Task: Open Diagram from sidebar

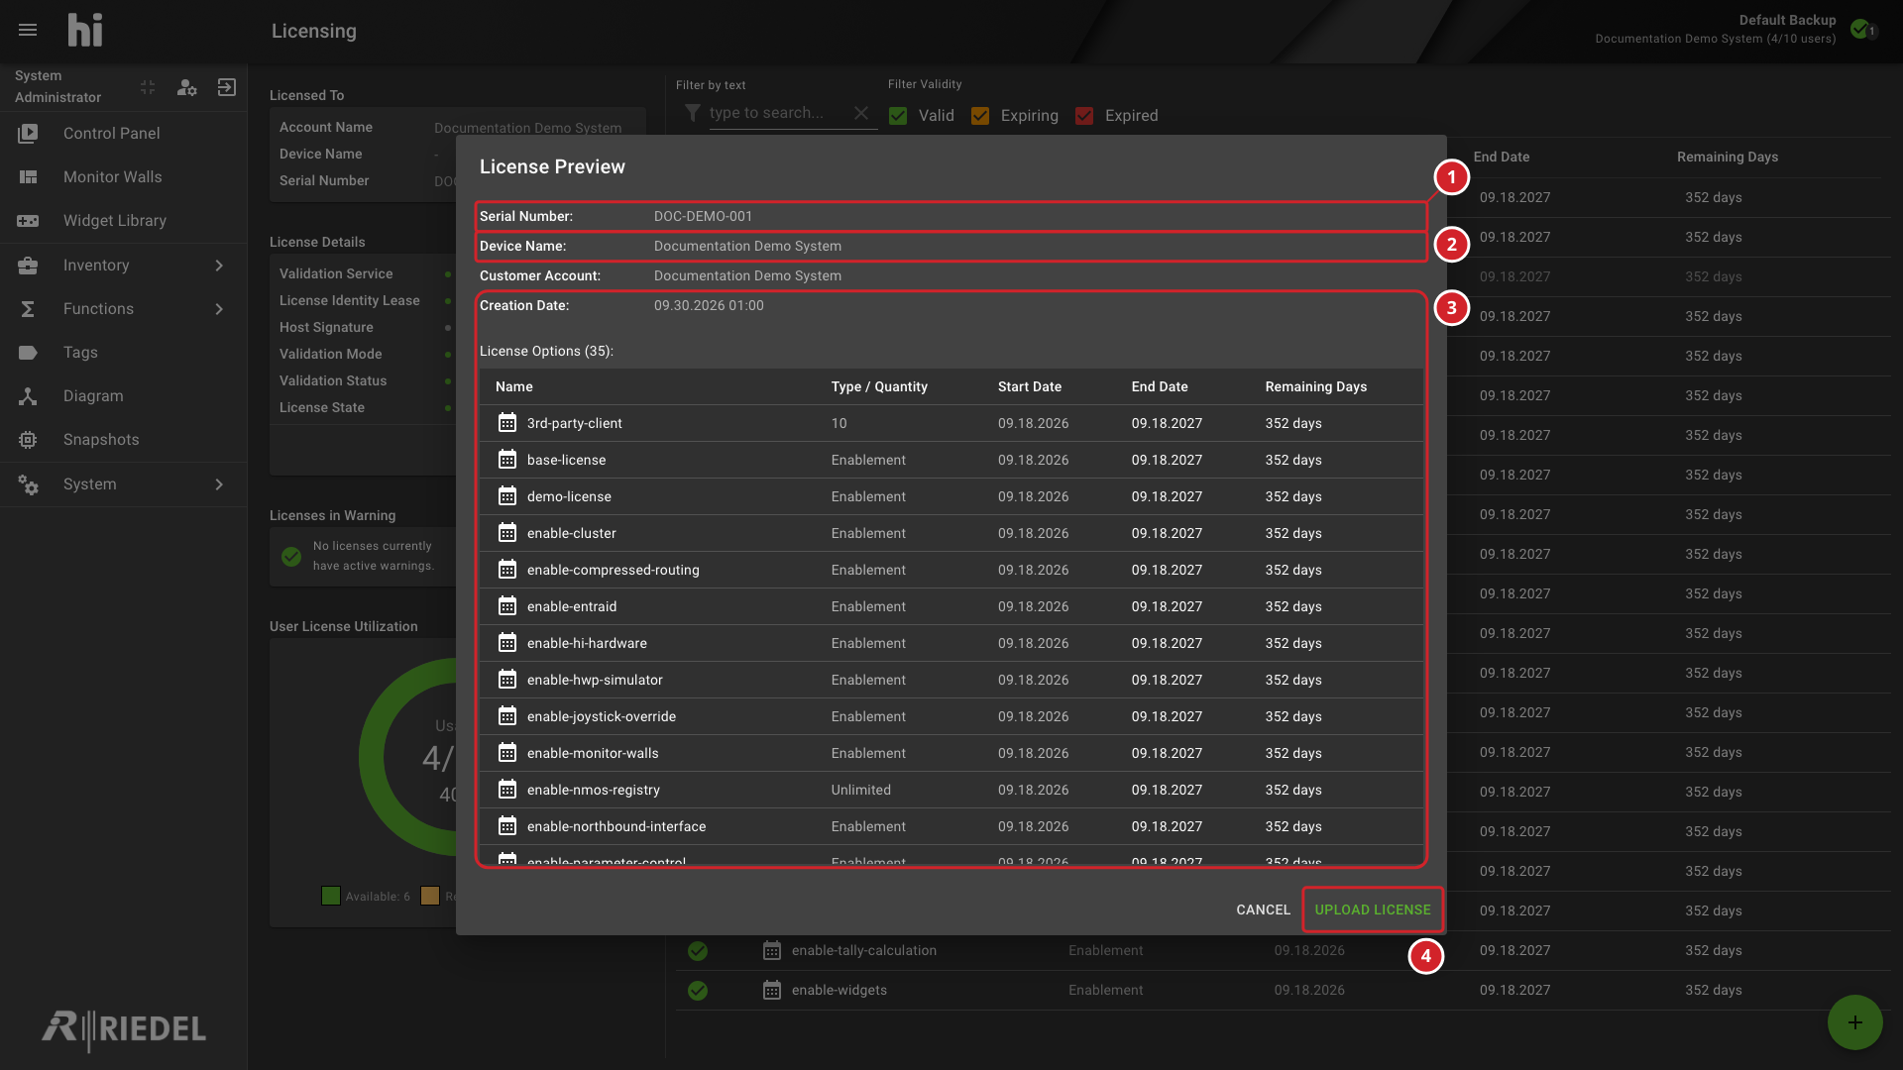Action: tap(123, 395)
